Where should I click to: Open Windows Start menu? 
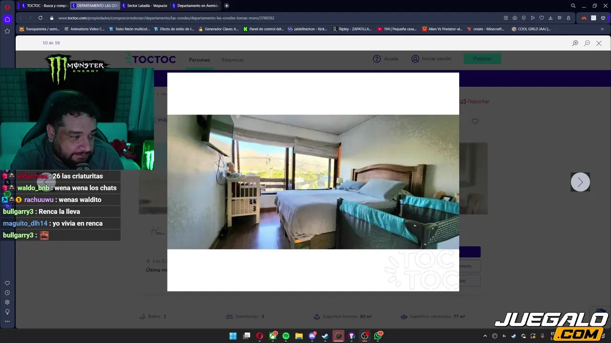(x=233, y=336)
